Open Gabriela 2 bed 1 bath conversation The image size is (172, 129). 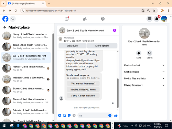point(26,112)
